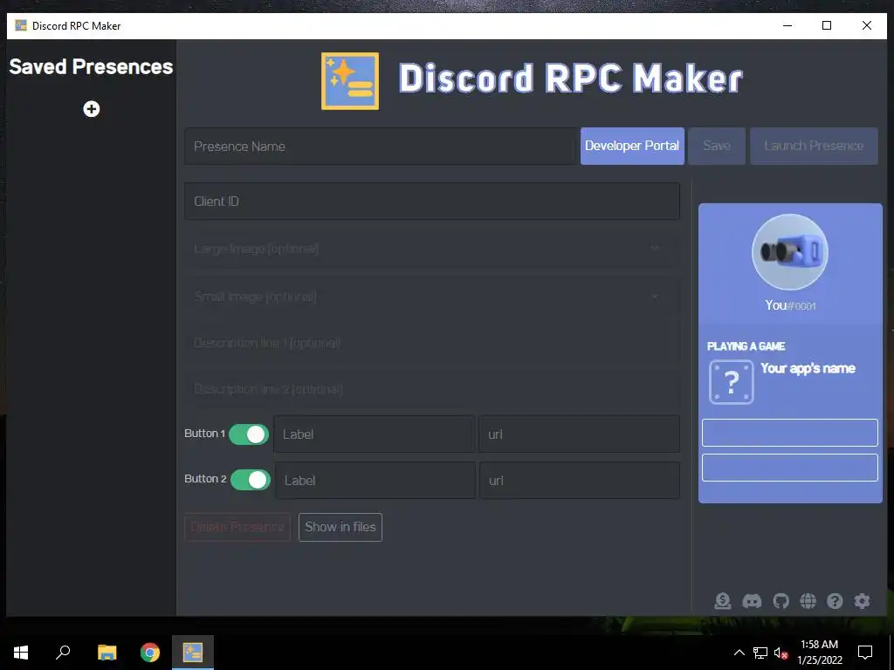Focus the Button 1 Label field
Viewport: 894px width, 670px height.
[374, 434]
